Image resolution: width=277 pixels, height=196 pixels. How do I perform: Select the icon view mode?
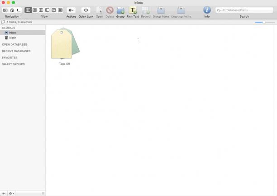click(28, 10)
